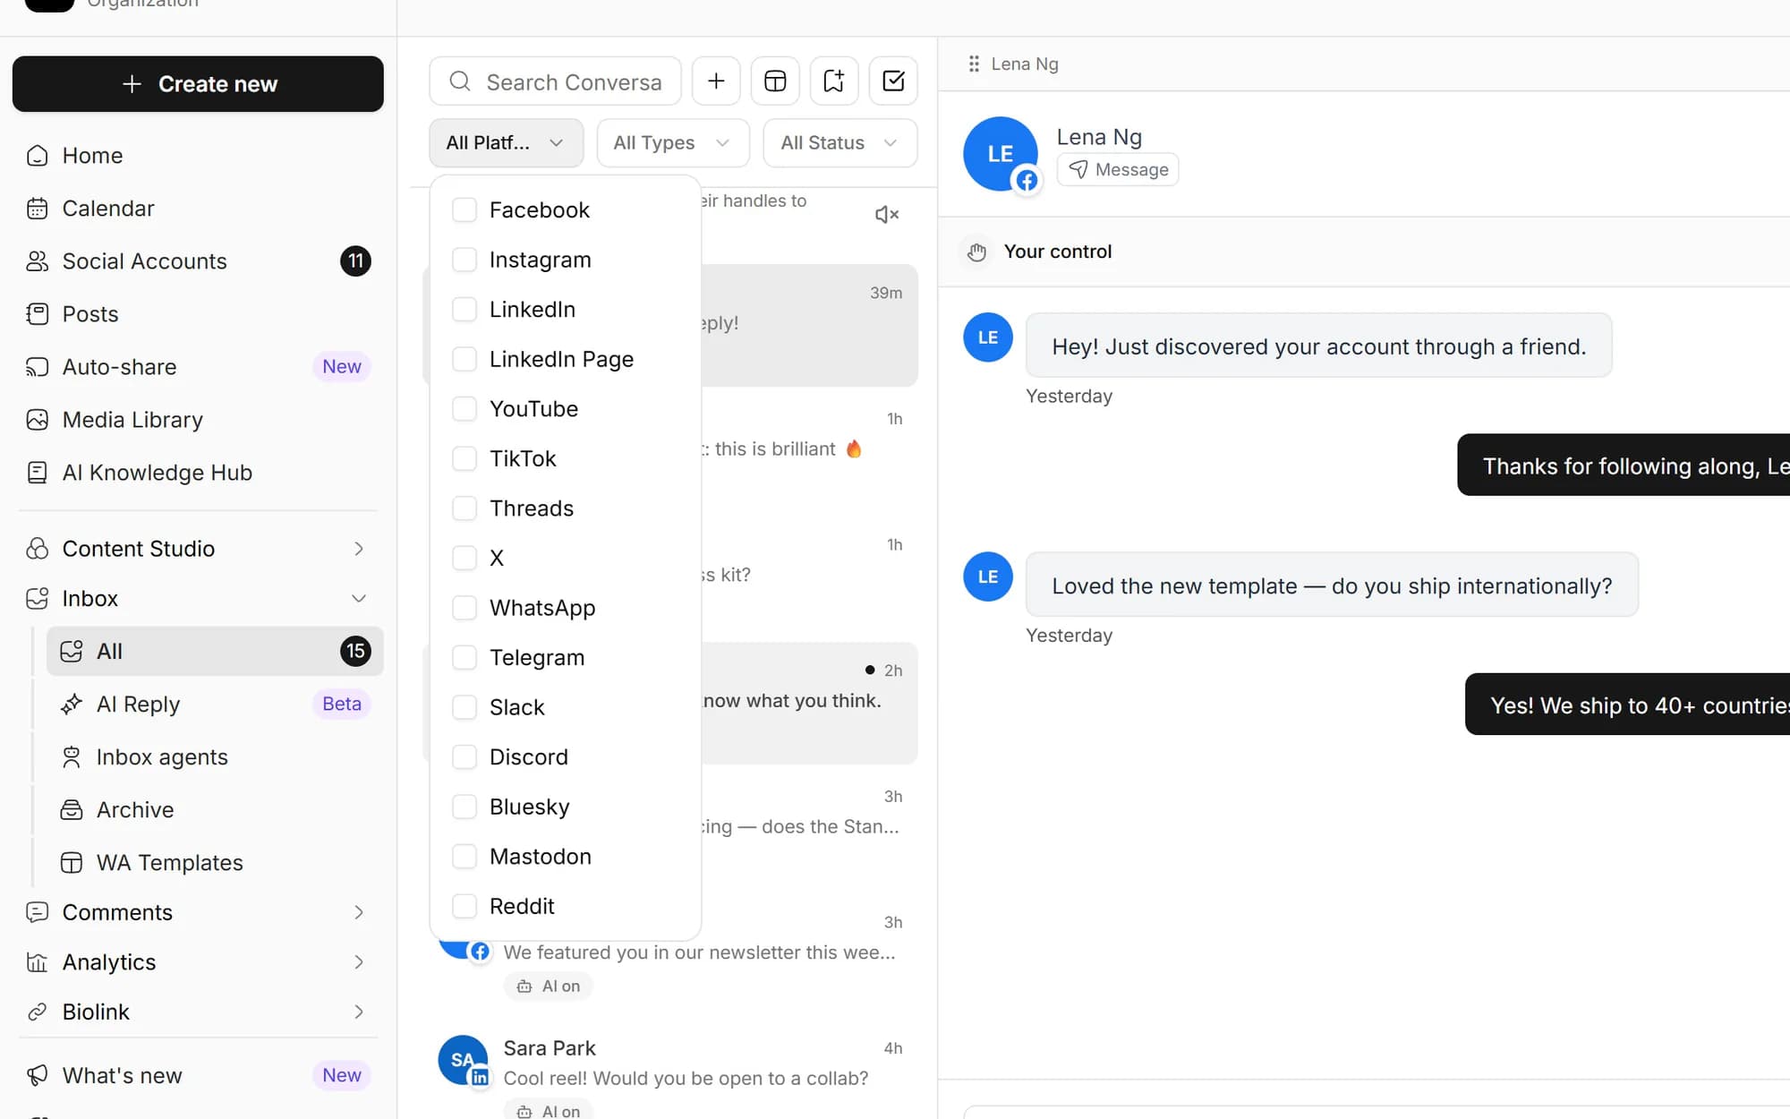The height and width of the screenshot is (1119, 1790).
Task: Open the All Status dropdown
Action: 840,143
